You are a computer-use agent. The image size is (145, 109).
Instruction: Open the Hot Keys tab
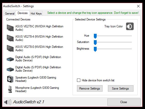(x=36, y=14)
